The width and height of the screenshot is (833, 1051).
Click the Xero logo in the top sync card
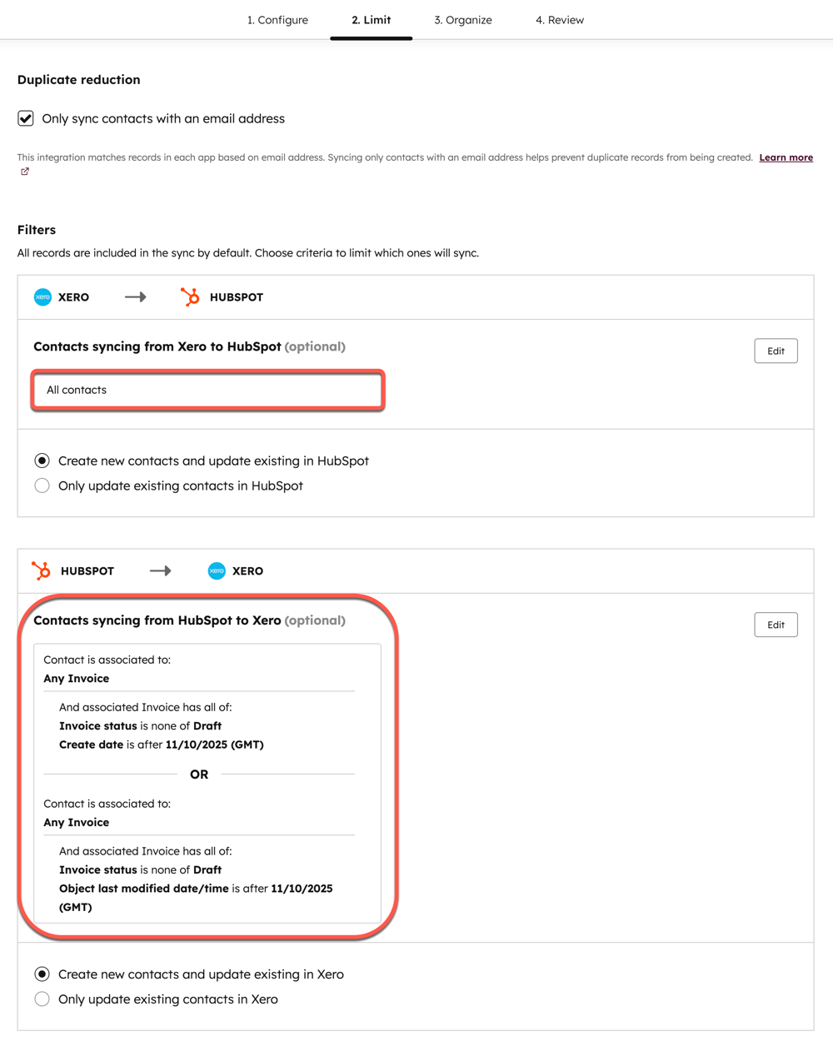point(42,296)
